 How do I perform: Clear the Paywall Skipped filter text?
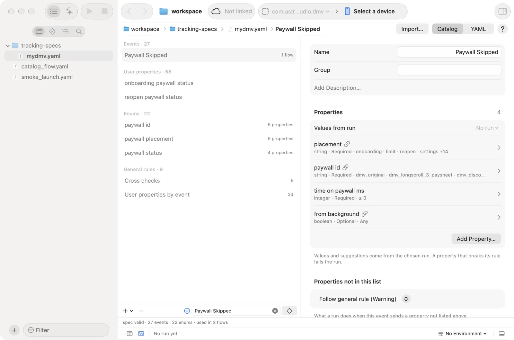click(x=275, y=311)
